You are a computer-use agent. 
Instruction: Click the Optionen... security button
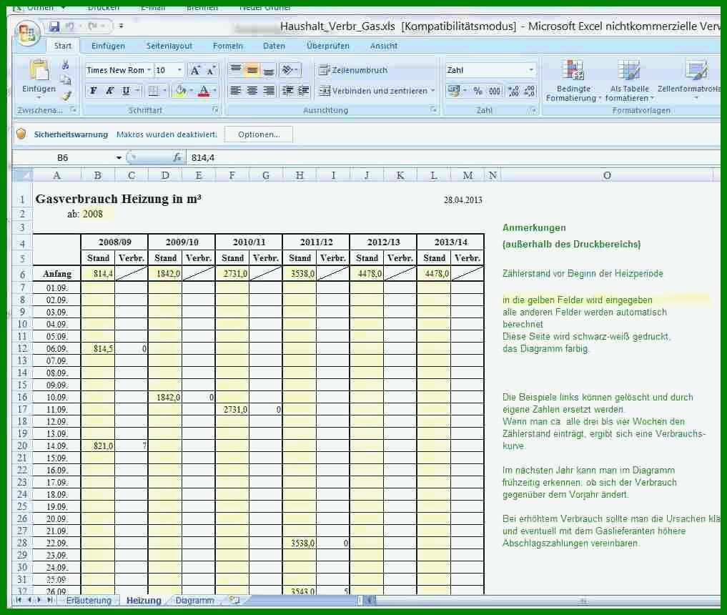pos(259,134)
